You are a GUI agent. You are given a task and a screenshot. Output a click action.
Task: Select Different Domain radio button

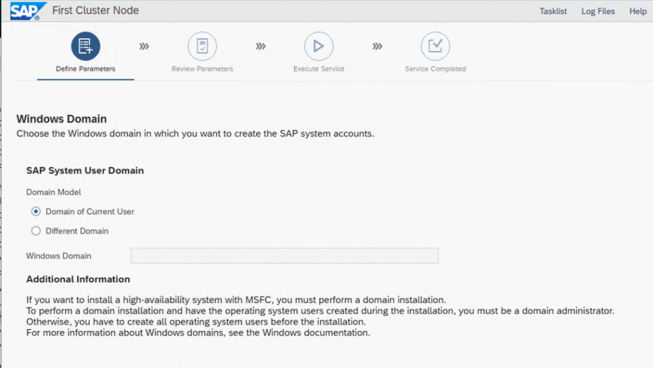(x=36, y=231)
